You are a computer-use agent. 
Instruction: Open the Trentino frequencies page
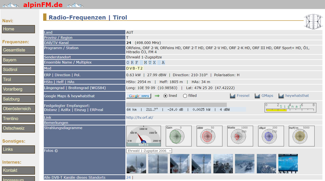[19, 119]
